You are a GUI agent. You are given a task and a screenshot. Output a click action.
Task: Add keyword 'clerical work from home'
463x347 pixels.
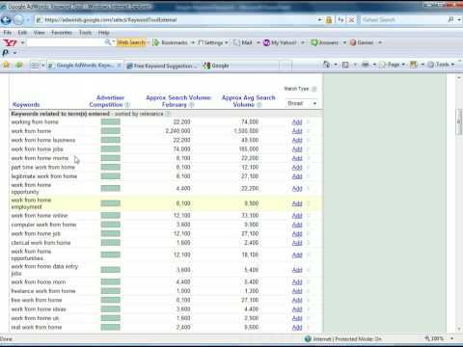(297, 243)
